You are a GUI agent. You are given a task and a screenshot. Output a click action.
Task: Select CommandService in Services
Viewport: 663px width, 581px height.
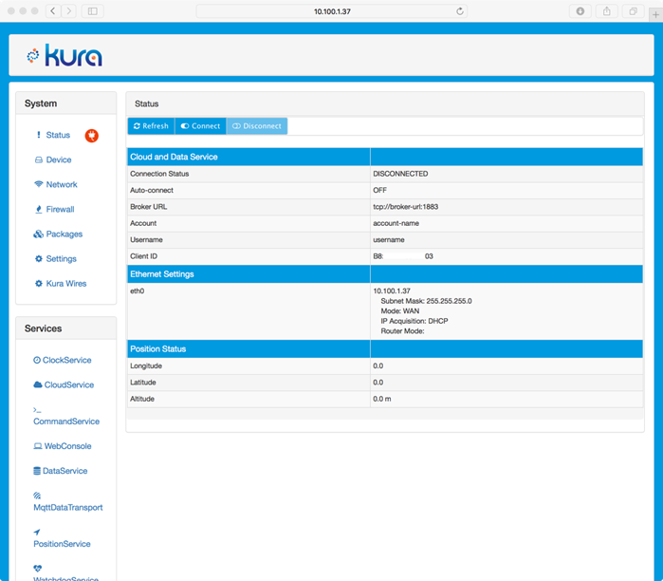tap(66, 422)
